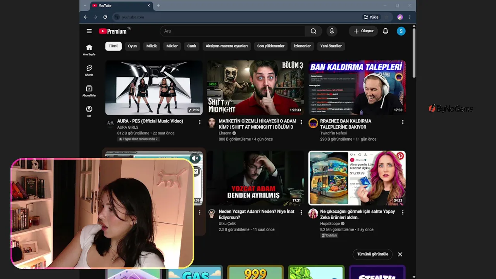Reload the YouTube page
This screenshot has width=496, height=279.
(x=105, y=17)
